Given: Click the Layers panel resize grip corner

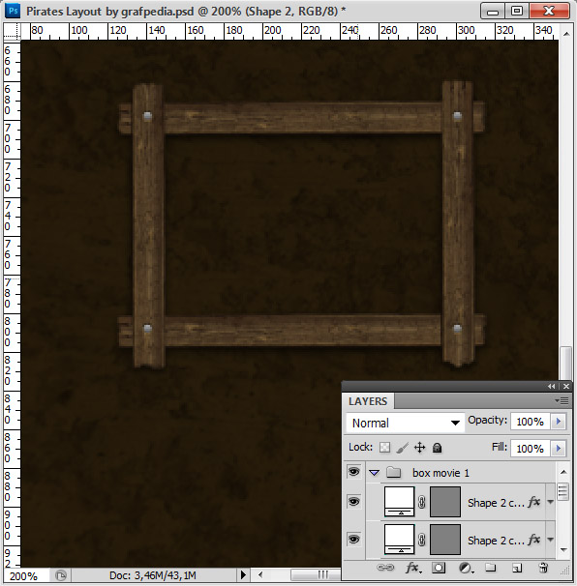Looking at the screenshot, I should point(565,570).
